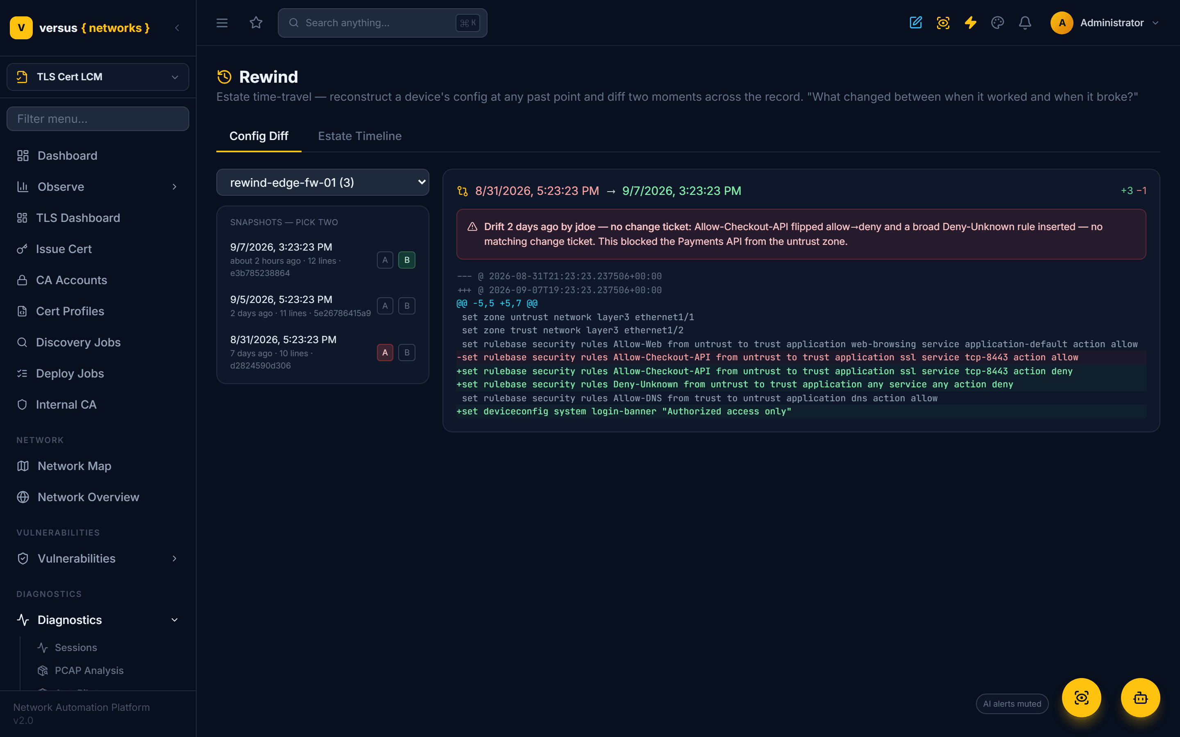Click the favorites star icon
Screen dimensions: 1180x737
(256, 23)
